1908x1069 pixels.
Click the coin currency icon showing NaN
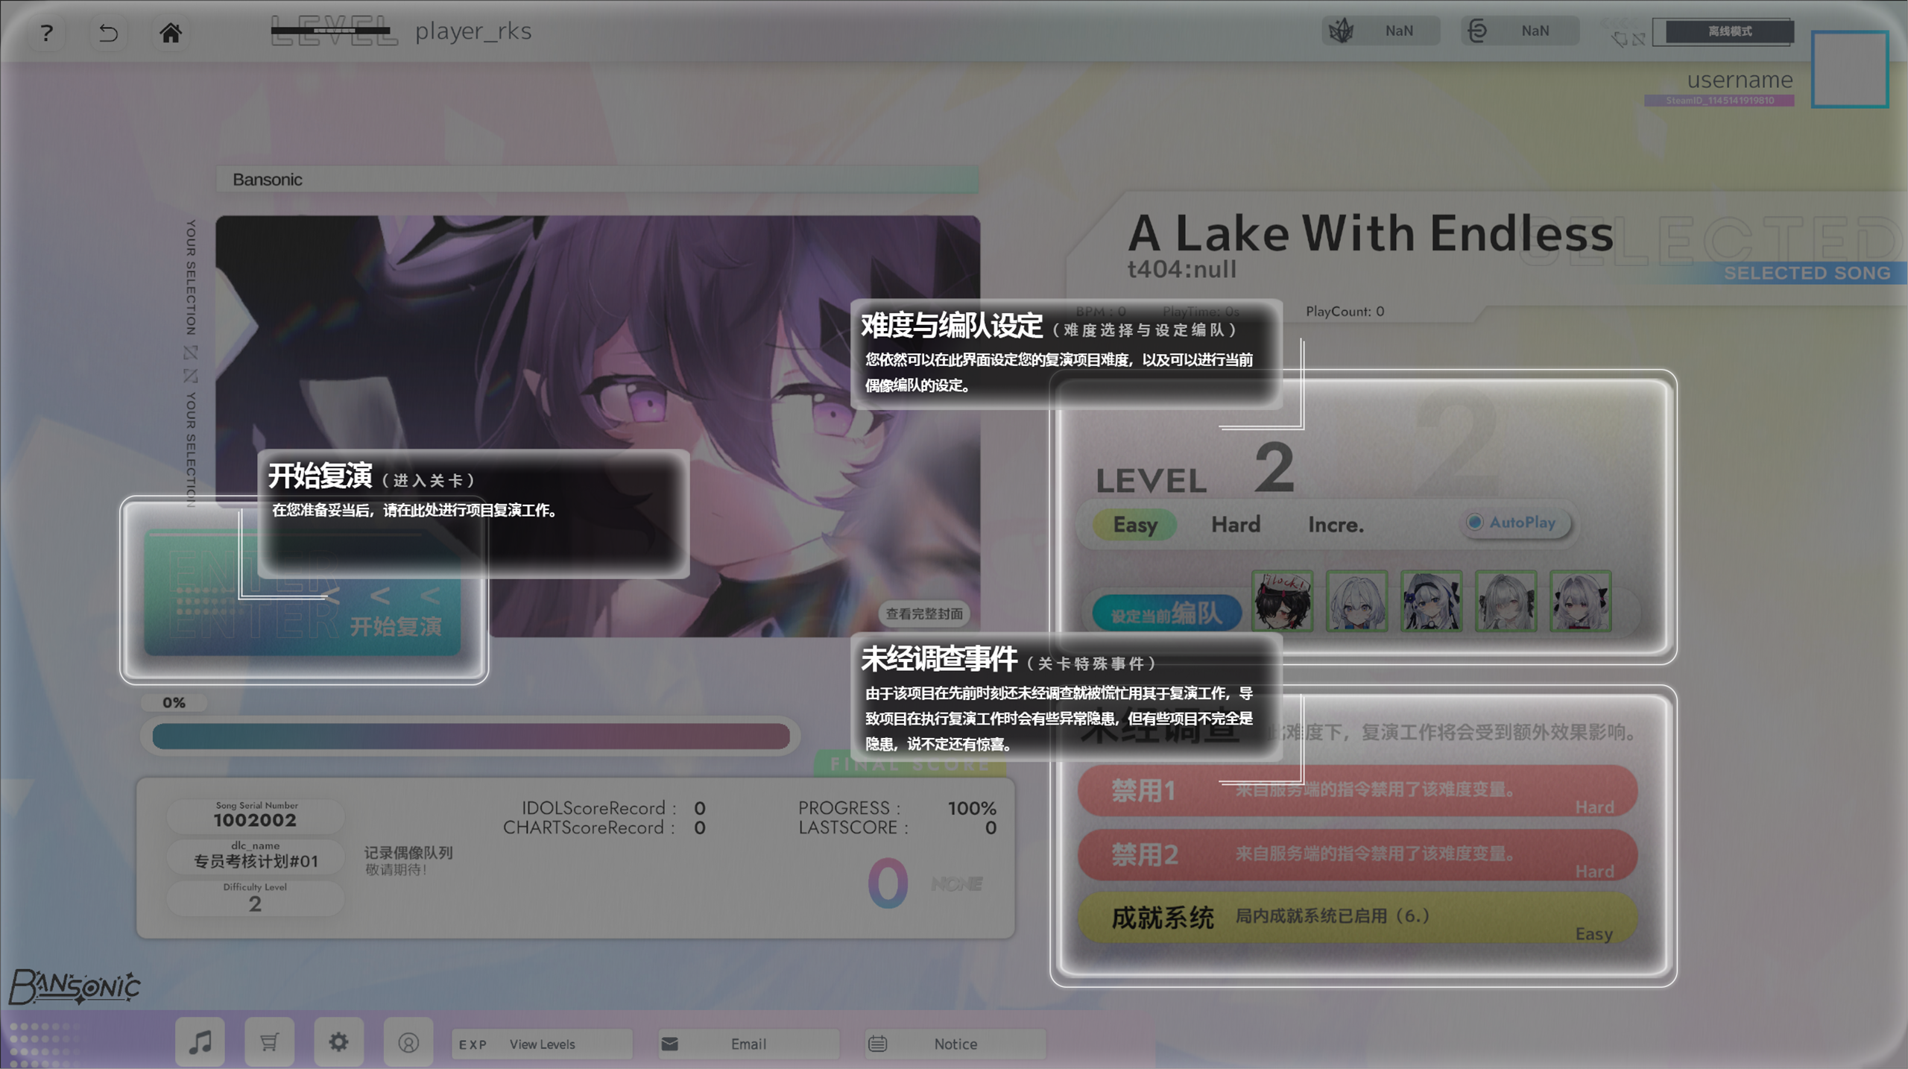point(1477,31)
